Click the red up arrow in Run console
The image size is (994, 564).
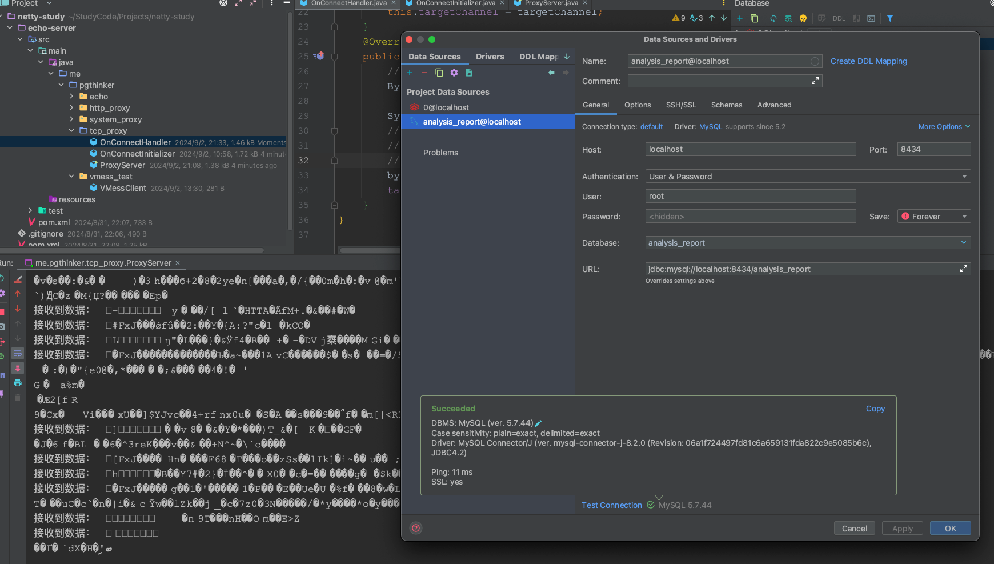(x=18, y=294)
